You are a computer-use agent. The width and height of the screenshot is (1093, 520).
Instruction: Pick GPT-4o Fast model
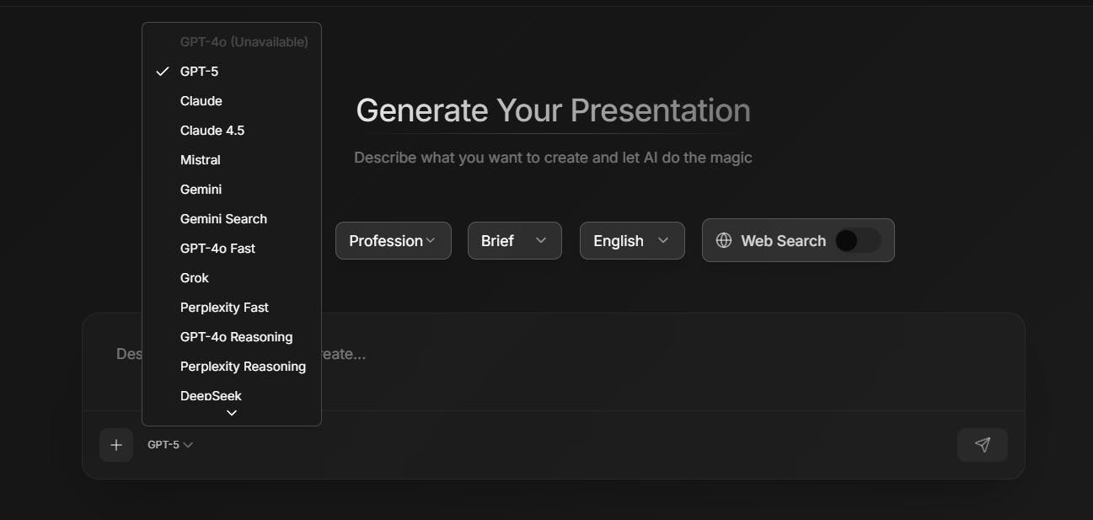[232, 249]
